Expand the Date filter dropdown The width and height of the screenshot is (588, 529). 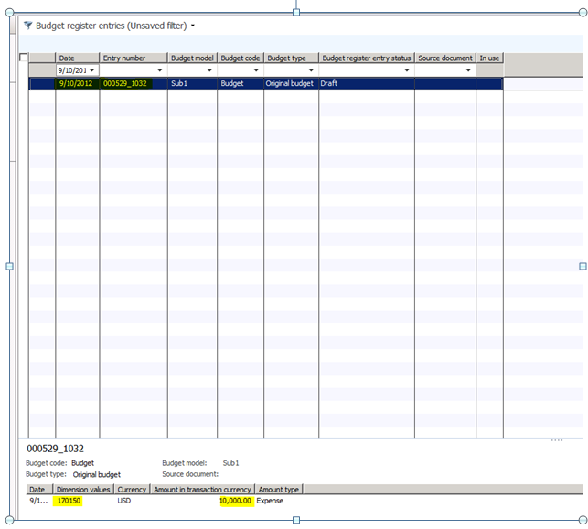92,70
